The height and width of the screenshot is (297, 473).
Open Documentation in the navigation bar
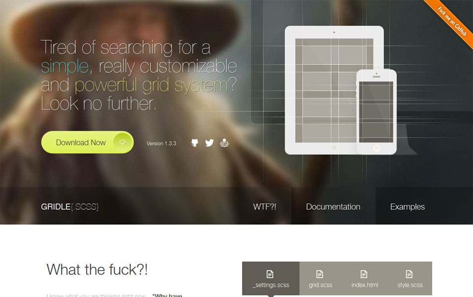click(x=333, y=207)
